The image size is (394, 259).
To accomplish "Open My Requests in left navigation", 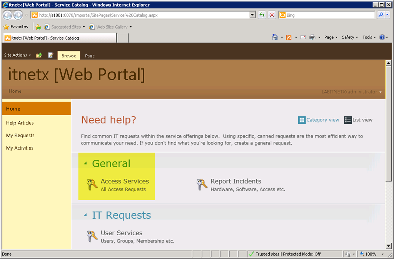I will [x=20, y=136].
